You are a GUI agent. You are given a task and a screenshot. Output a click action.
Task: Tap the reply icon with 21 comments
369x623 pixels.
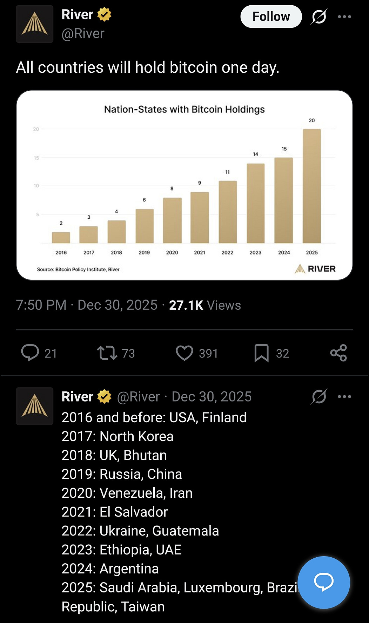[x=30, y=353]
